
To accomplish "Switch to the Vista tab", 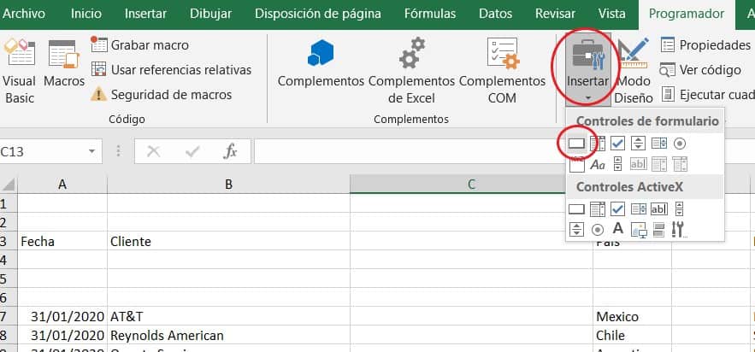I will click(x=612, y=14).
